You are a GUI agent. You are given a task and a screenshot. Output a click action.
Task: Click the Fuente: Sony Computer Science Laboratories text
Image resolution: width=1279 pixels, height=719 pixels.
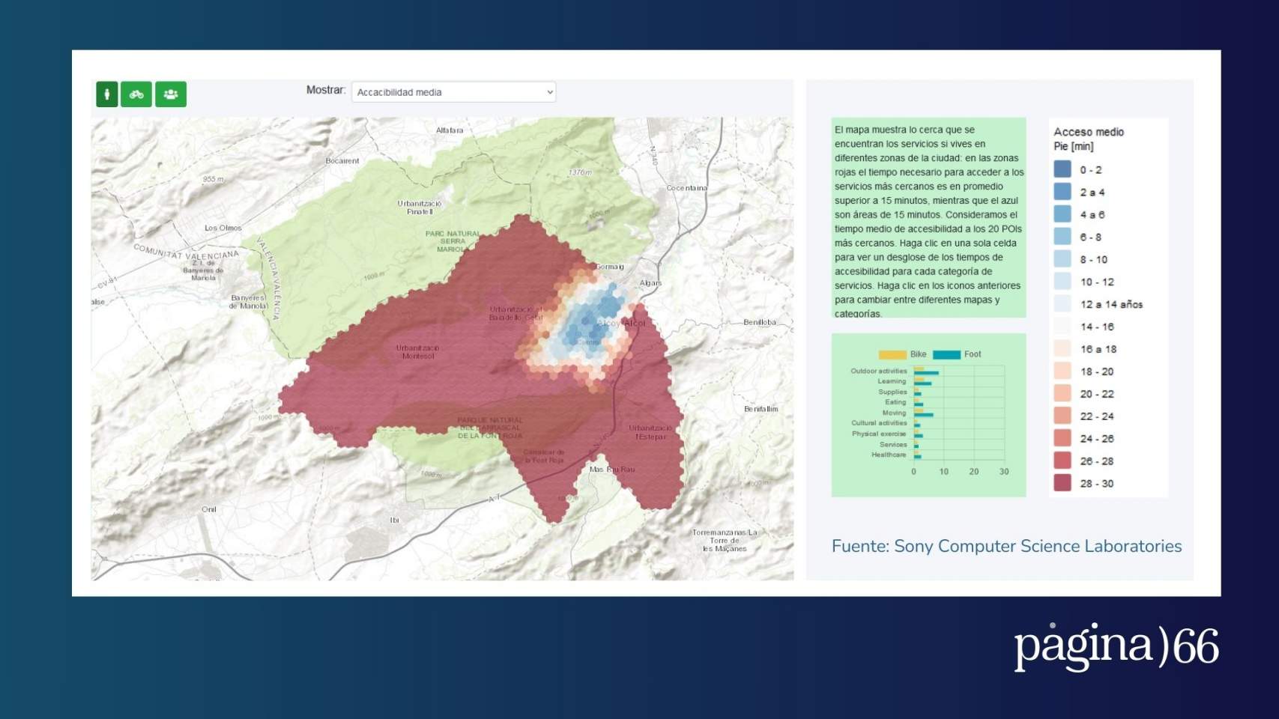(1006, 546)
